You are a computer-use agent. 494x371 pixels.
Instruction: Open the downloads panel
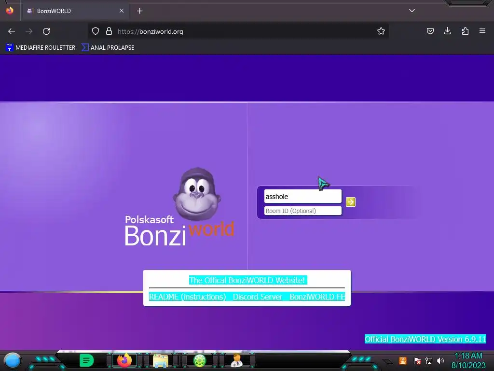pos(447,31)
